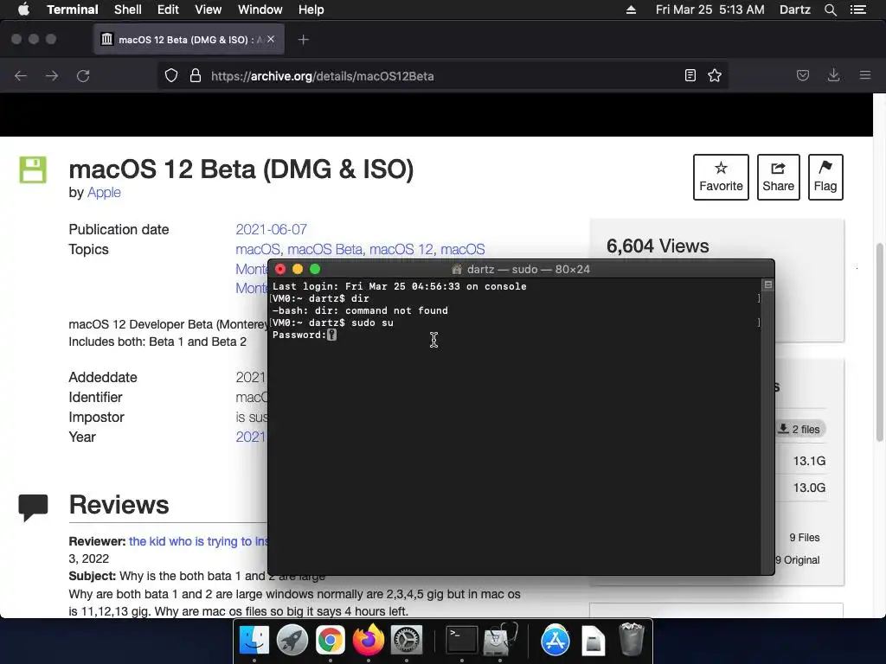Open the 'macOS Beta' topic link
Screen dimensions: 886x664
click(x=327, y=249)
